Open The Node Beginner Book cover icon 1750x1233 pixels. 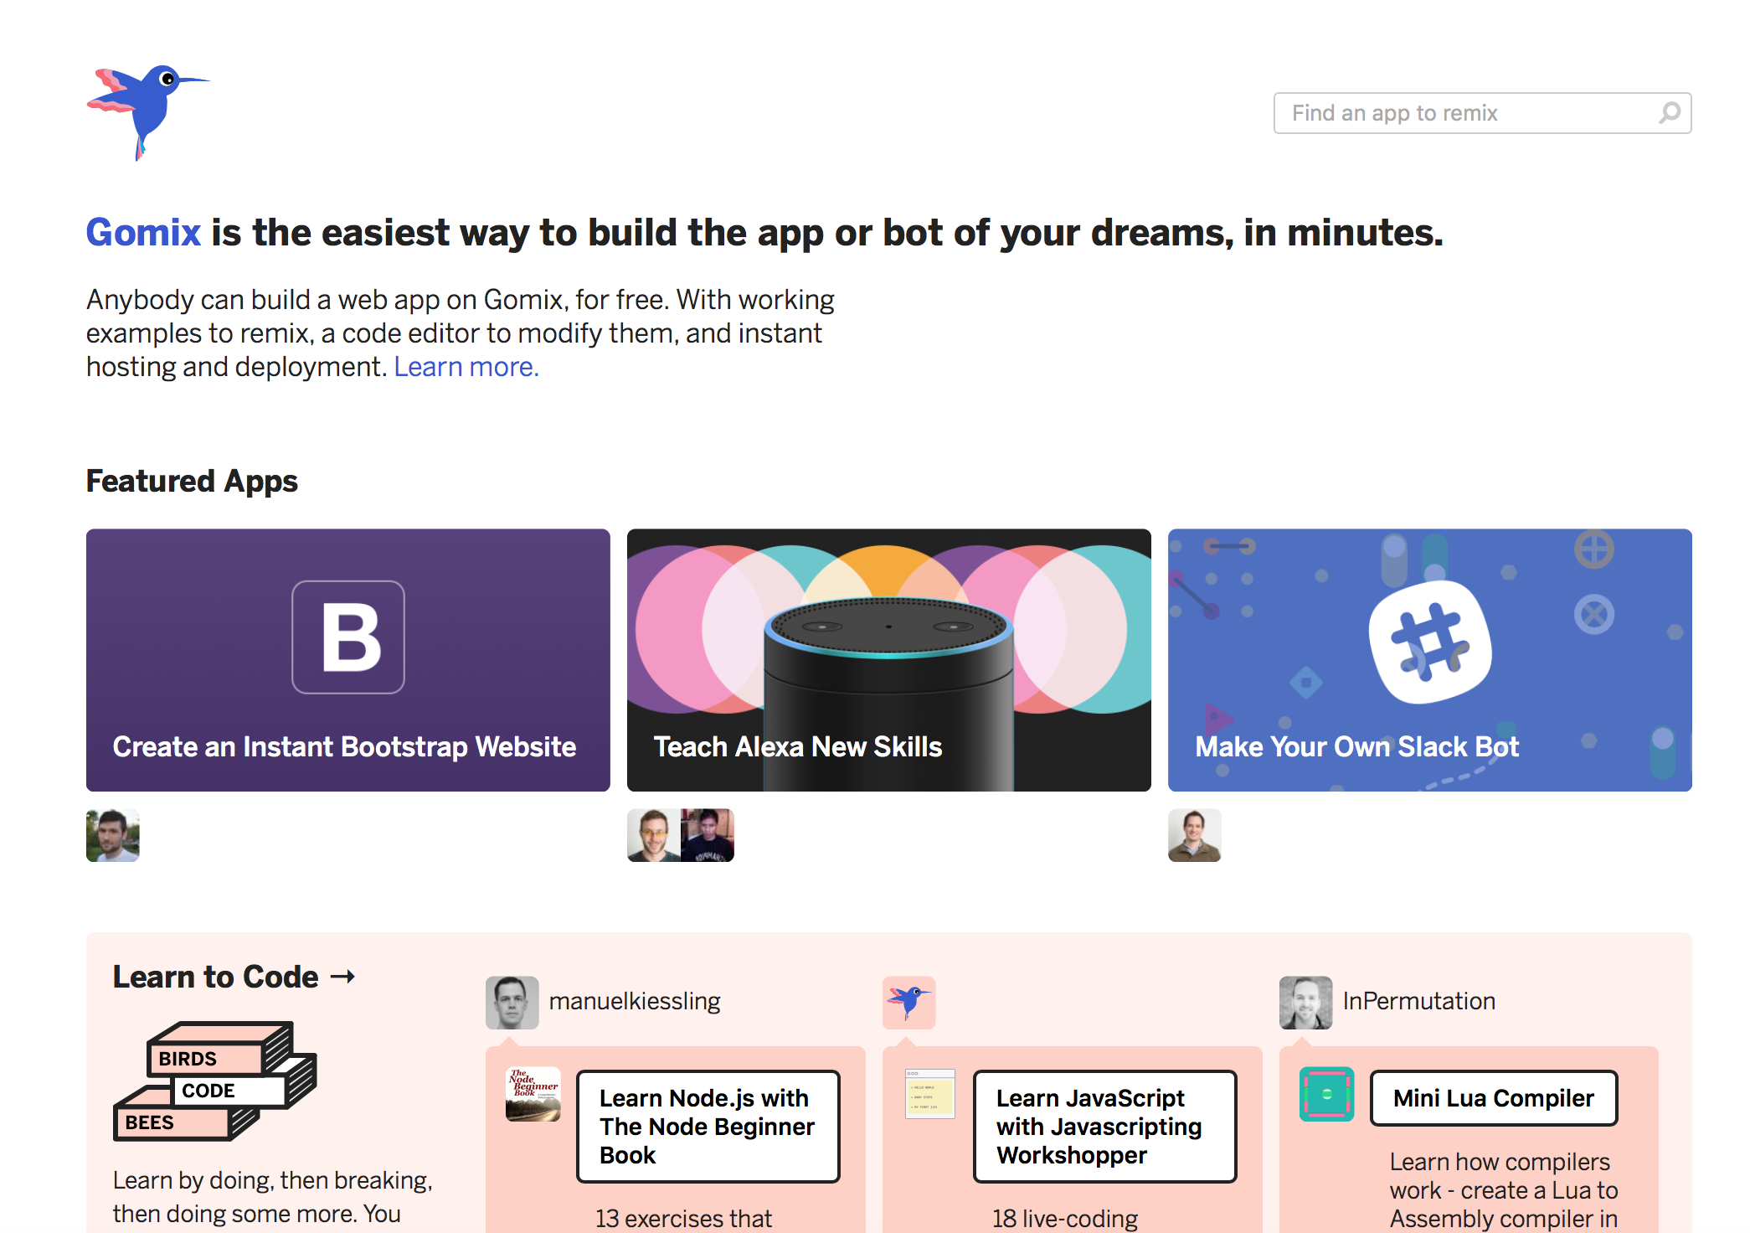pos(533,1093)
